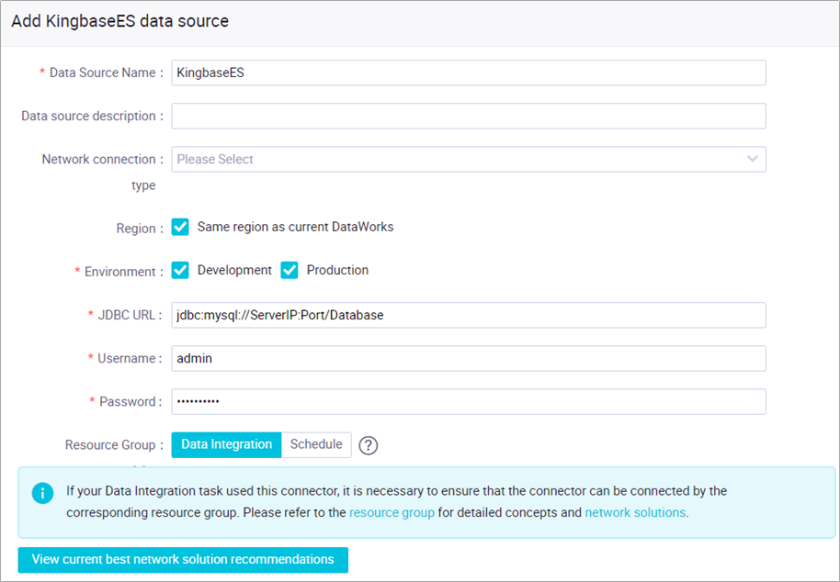The image size is (840, 582).
Task: Switch to the Schedule resource group tab
Action: point(316,444)
